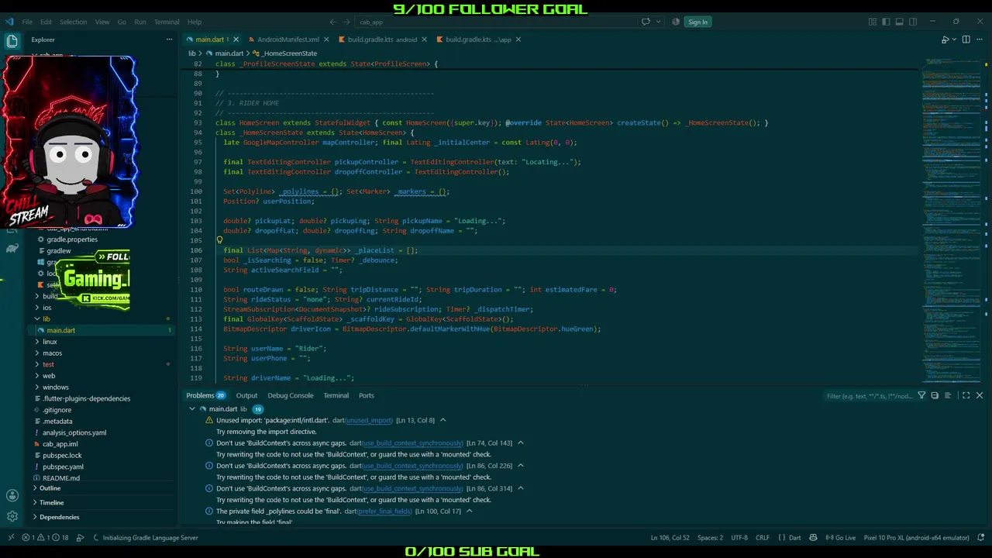Switch to the Terminal panel tab
This screenshot has height=558, width=992.
click(336, 395)
